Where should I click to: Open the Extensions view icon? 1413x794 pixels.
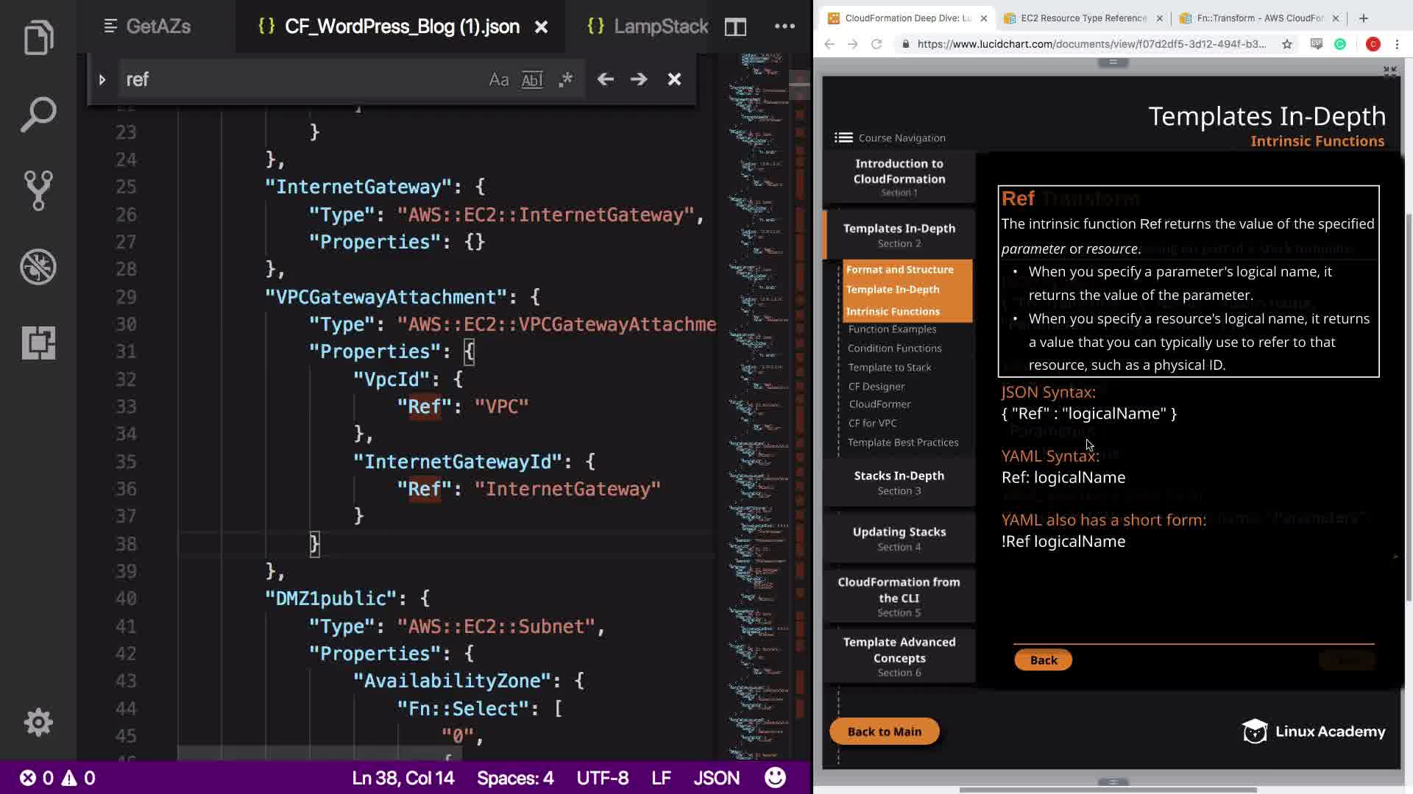tap(38, 343)
